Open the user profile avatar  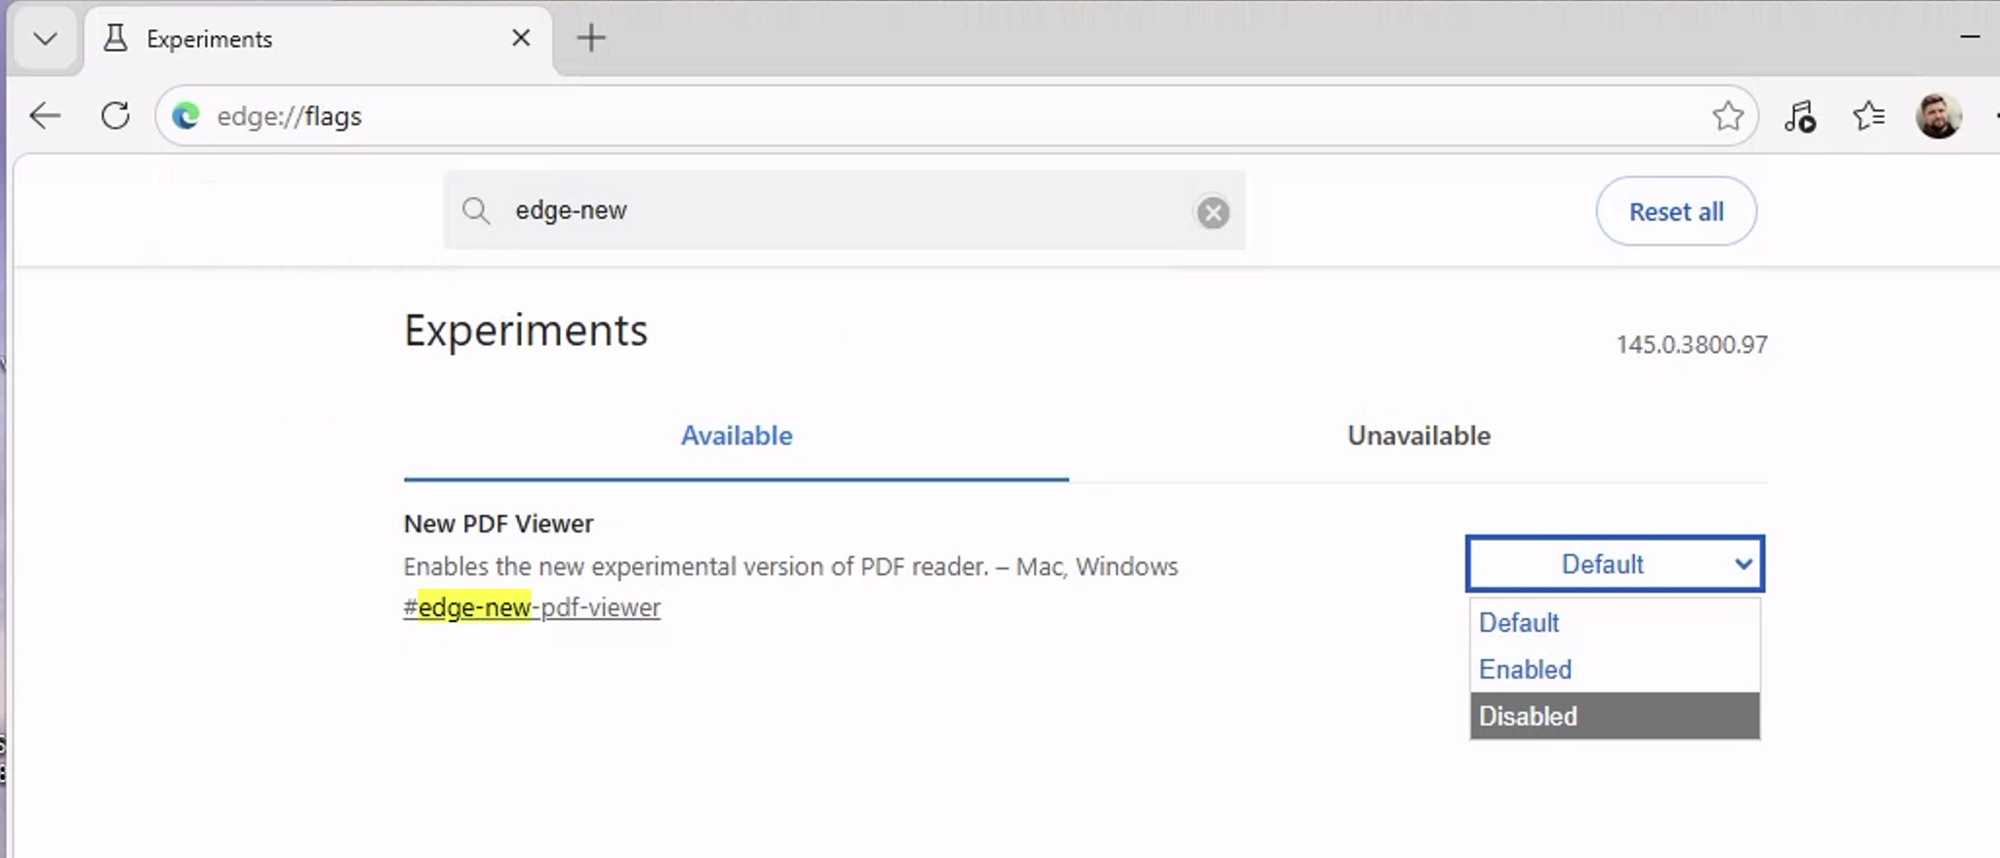pos(1938,116)
